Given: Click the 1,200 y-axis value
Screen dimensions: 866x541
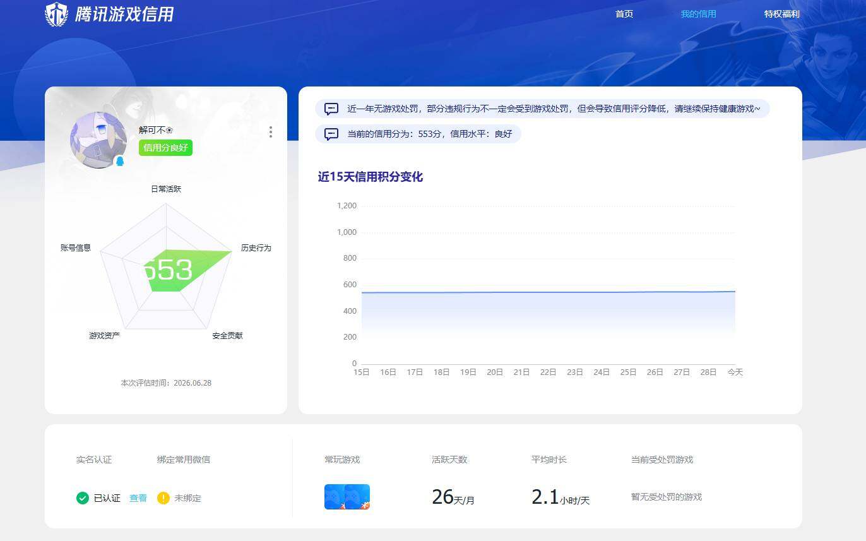Looking at the screenshot, I should click(347, 206).
